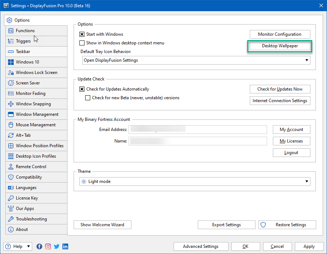Image resolution: width=327 pixels, height=254 pixels.
Task: Click the Alt+Tab cycle arrows icon
Action: pyautogui.click(x=10, y=135)
